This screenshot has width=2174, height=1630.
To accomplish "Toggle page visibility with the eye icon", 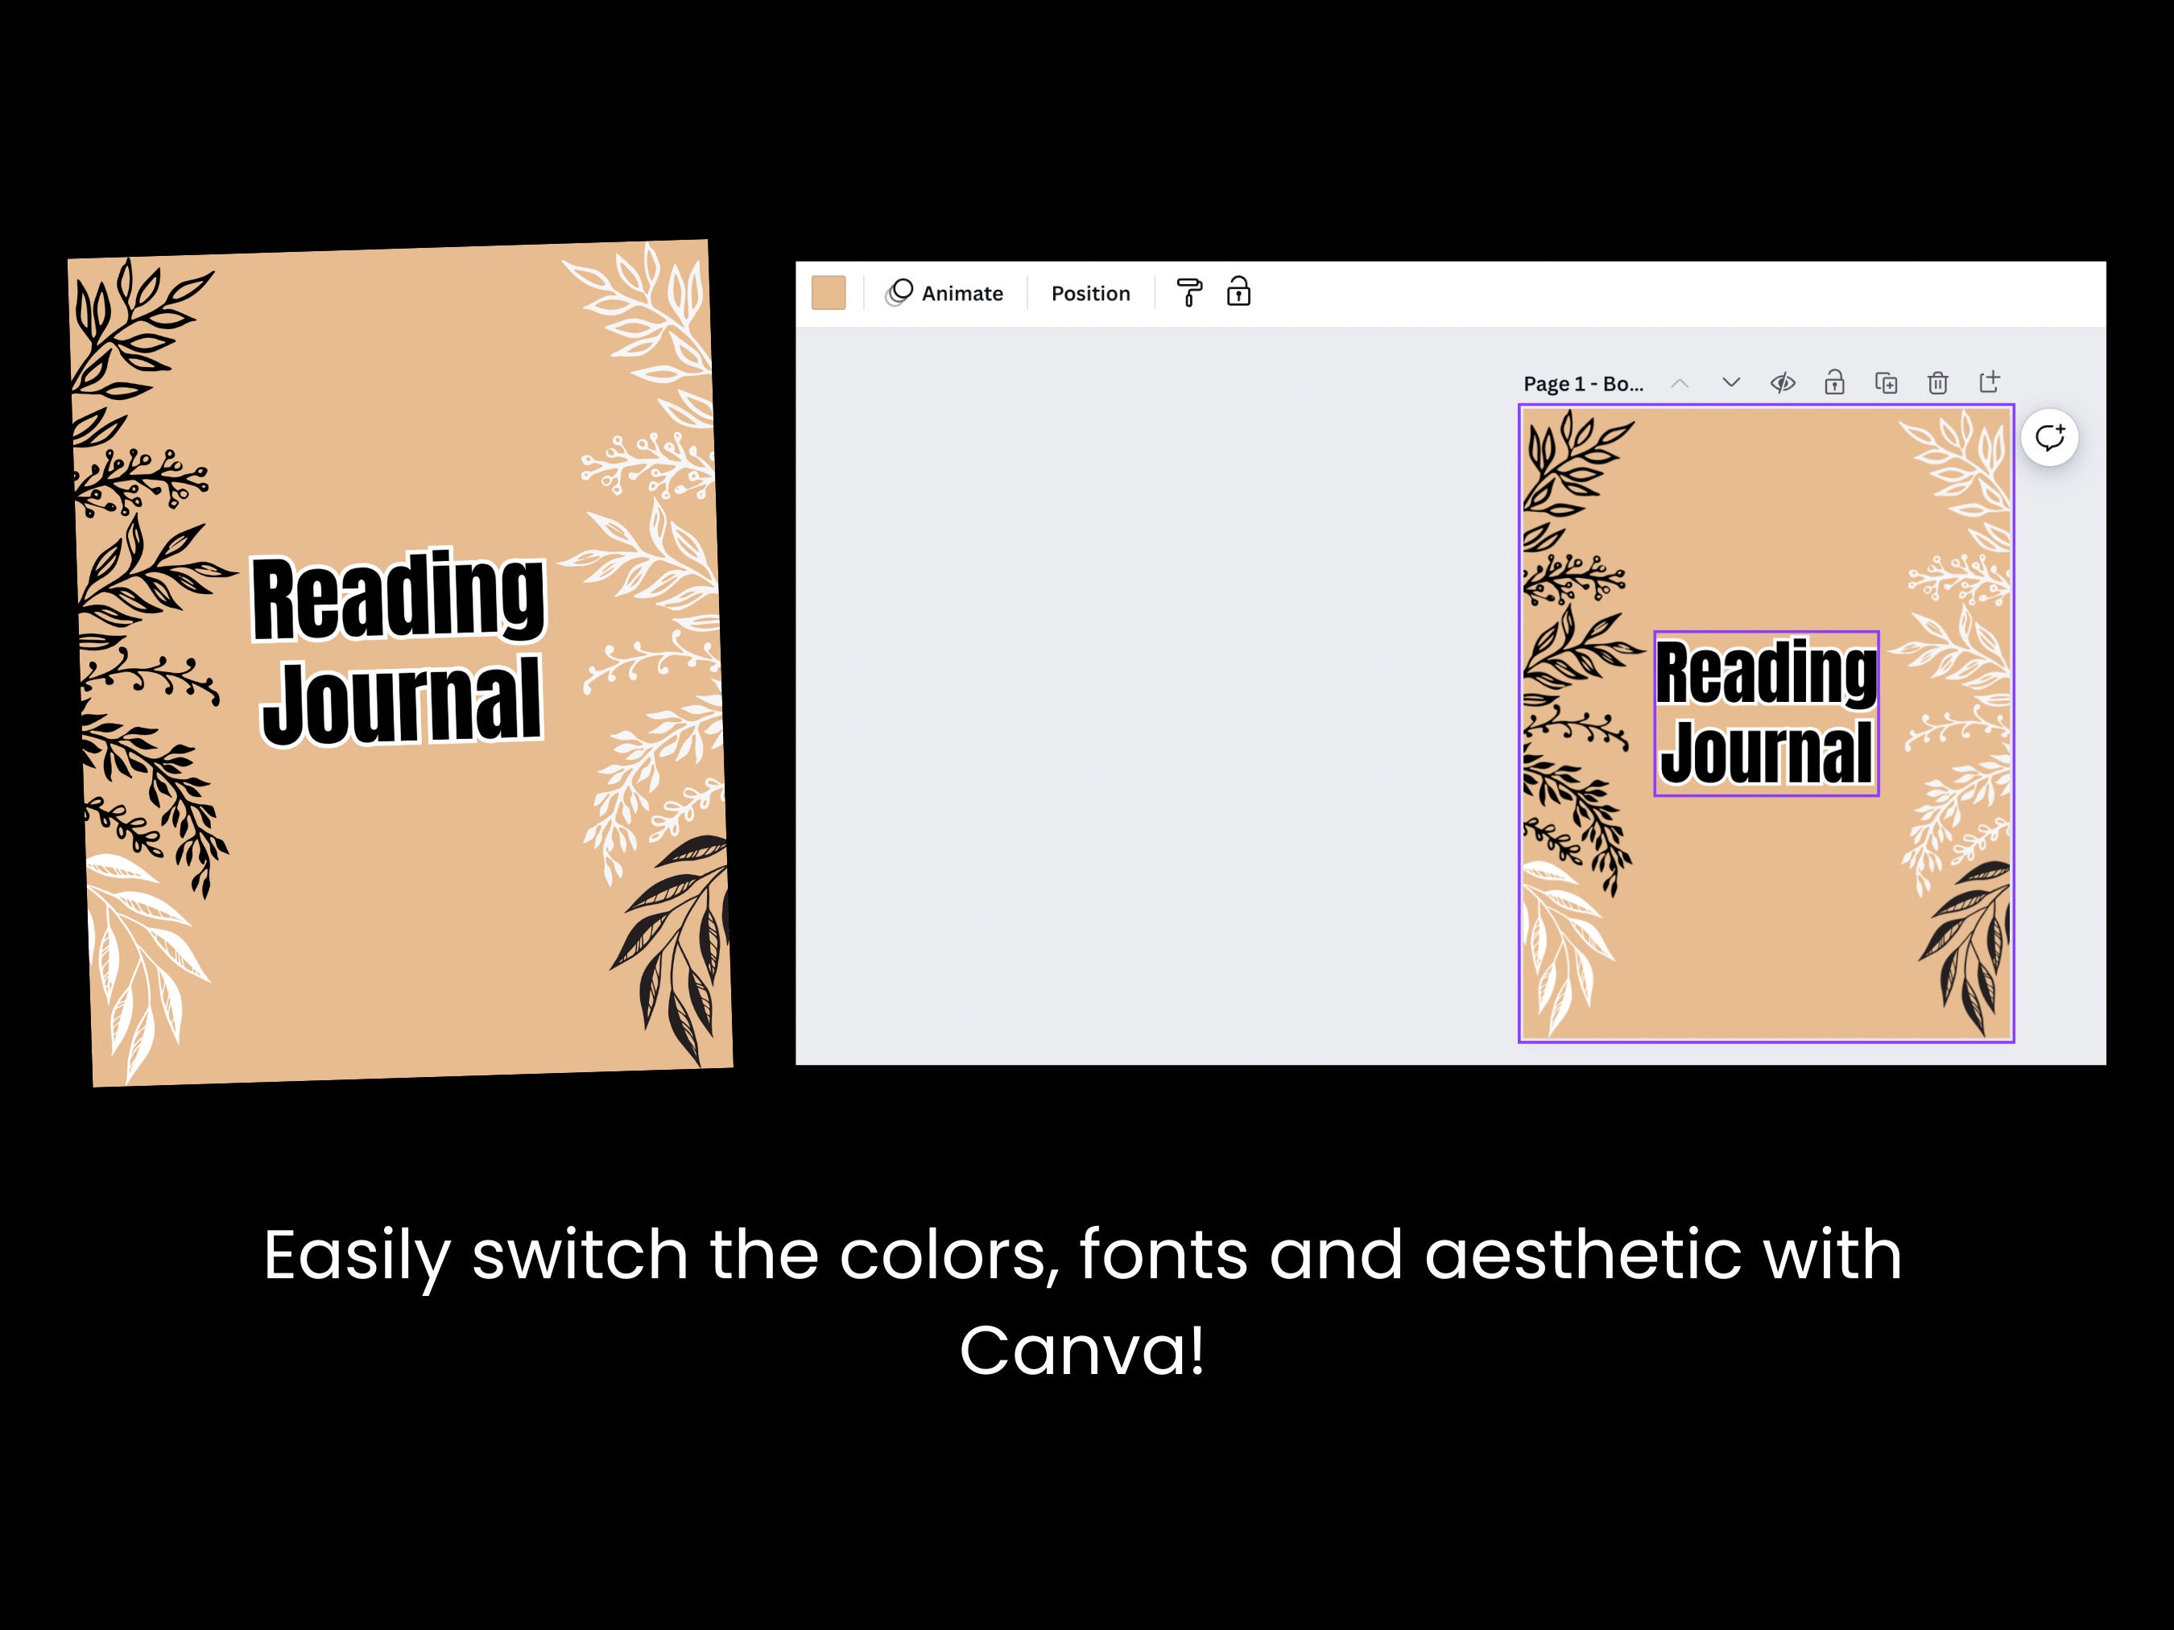I will point(1783,383).
